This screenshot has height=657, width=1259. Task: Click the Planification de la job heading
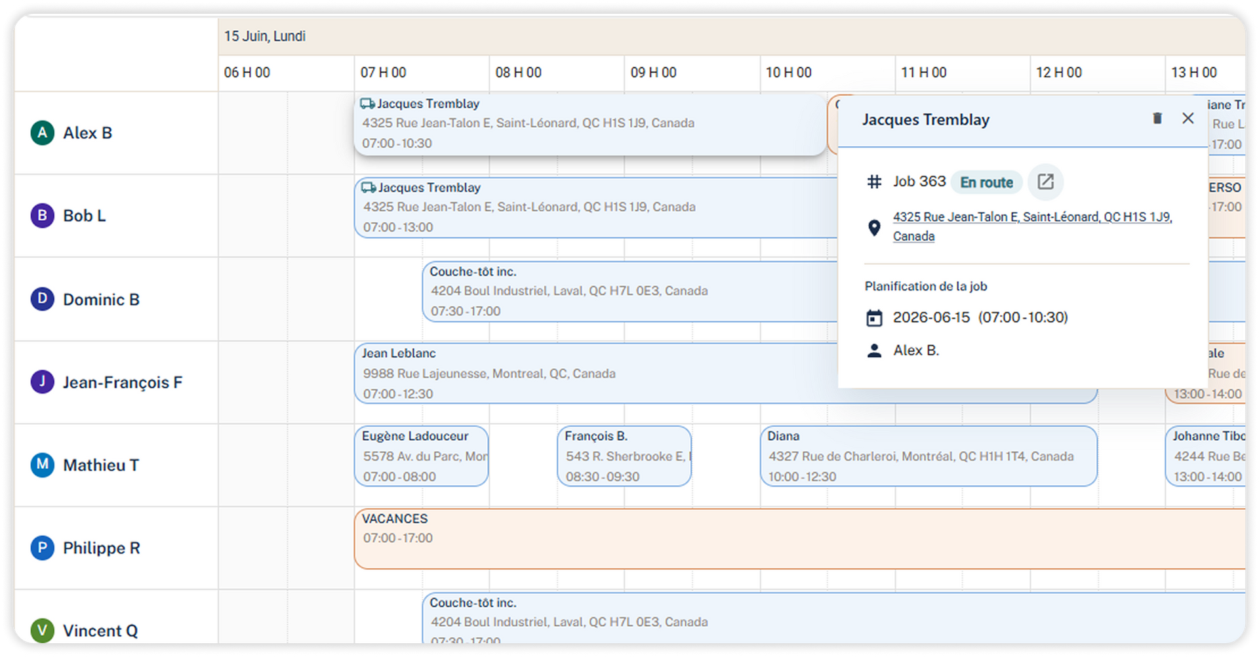coord(925,286)
